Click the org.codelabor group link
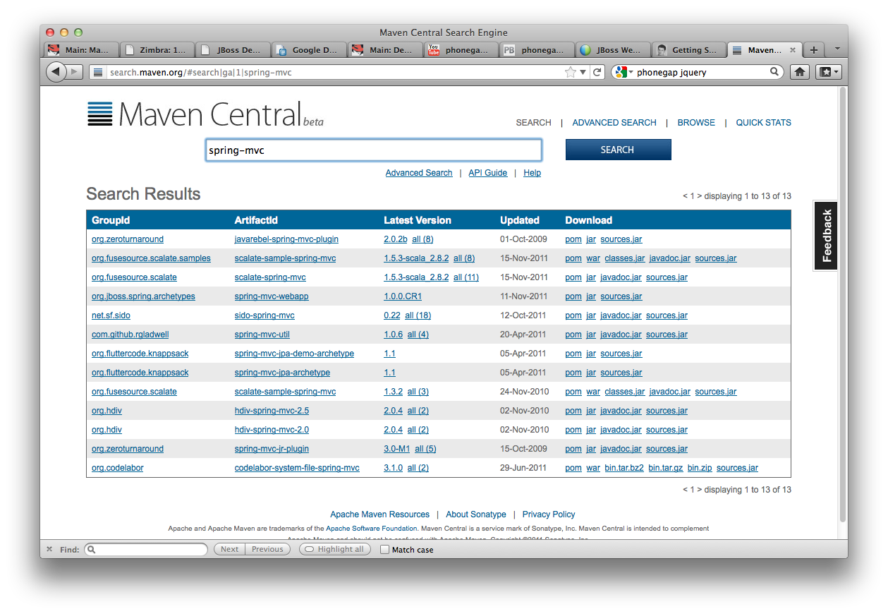 (117, 468)
